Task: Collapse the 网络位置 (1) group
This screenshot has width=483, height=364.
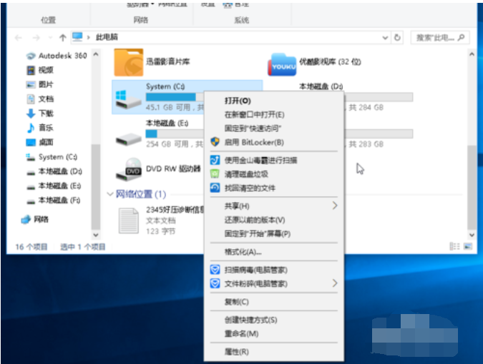Action: point(109,194)
